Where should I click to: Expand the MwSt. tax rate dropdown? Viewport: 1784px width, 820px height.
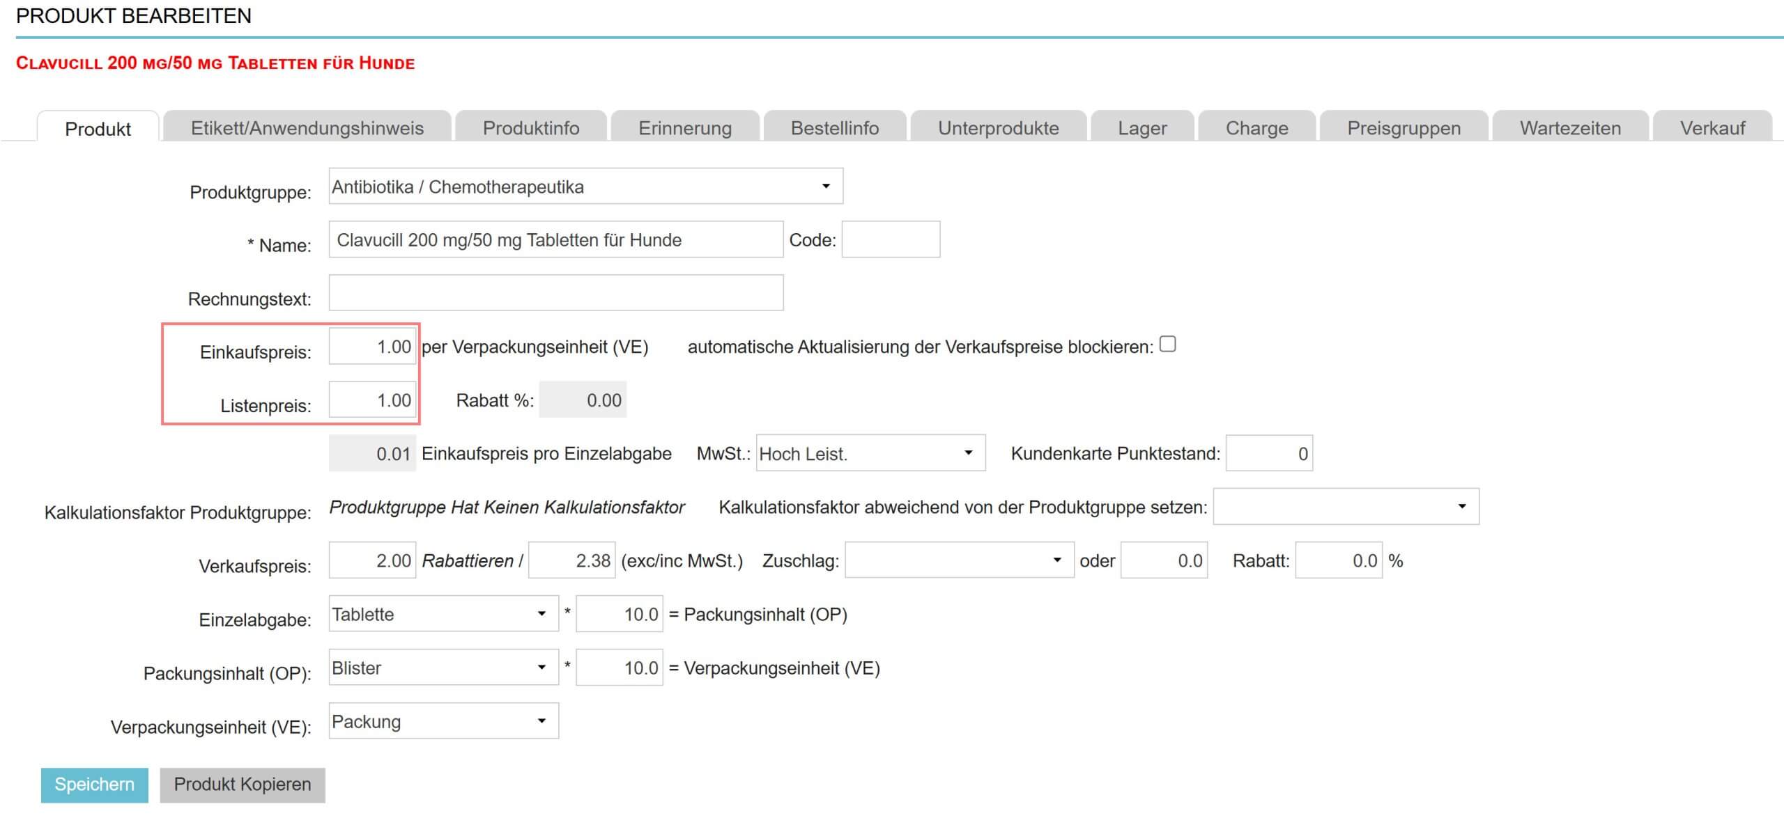[870, 454]
